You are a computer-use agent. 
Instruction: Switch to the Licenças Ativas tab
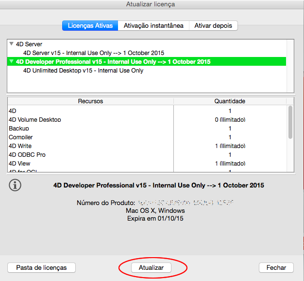[90, 26]
